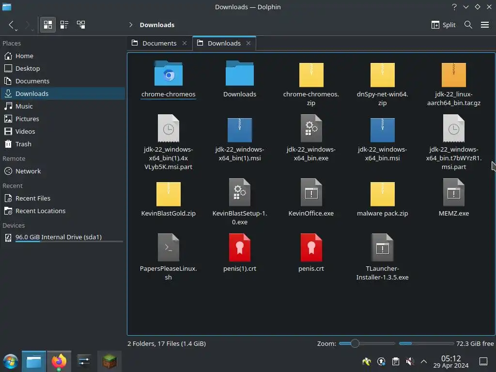Open the clipboard tray icon
Viewport: 496px width, 372px height.
[x=395, y=361]
